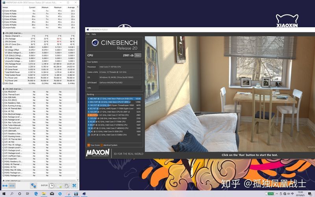Viewport: 315px width, 197px height.
Task: Open the Windows Start menu
Action: 4,194
